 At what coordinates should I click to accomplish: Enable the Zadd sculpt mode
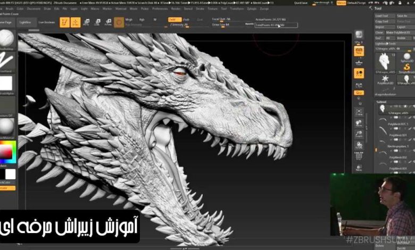175,20
